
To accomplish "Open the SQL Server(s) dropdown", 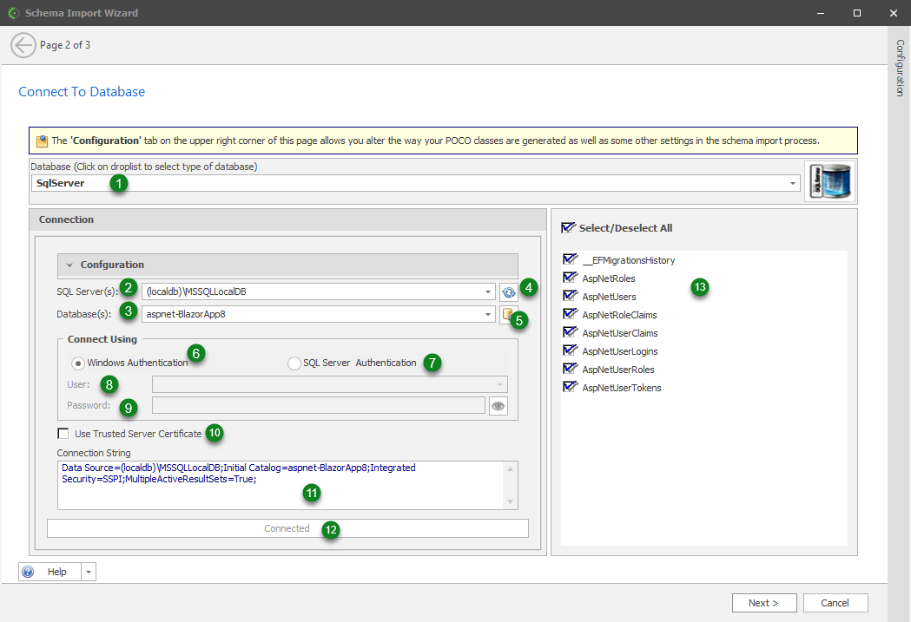I will click(x=488, y=291).
